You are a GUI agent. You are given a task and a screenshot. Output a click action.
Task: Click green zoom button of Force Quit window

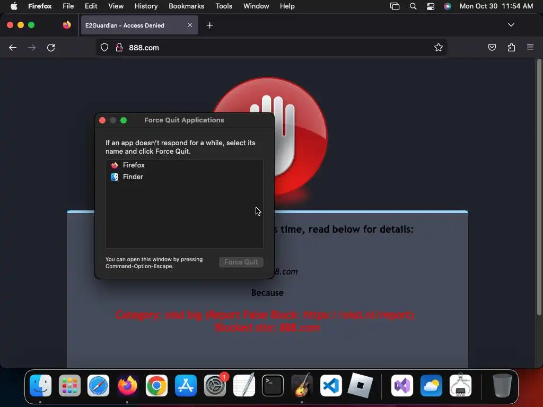point(123,120)
